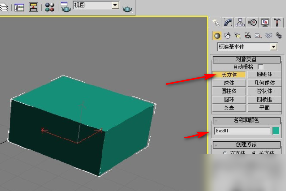Switch to the Modify panel tab
The width and height of the screenshot is (286, 191).
coord(228,22)
